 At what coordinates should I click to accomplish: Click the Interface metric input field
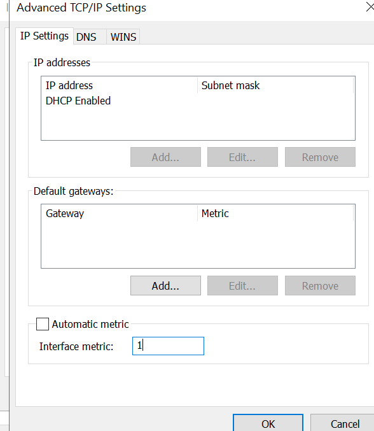click(x=168, y=346)
